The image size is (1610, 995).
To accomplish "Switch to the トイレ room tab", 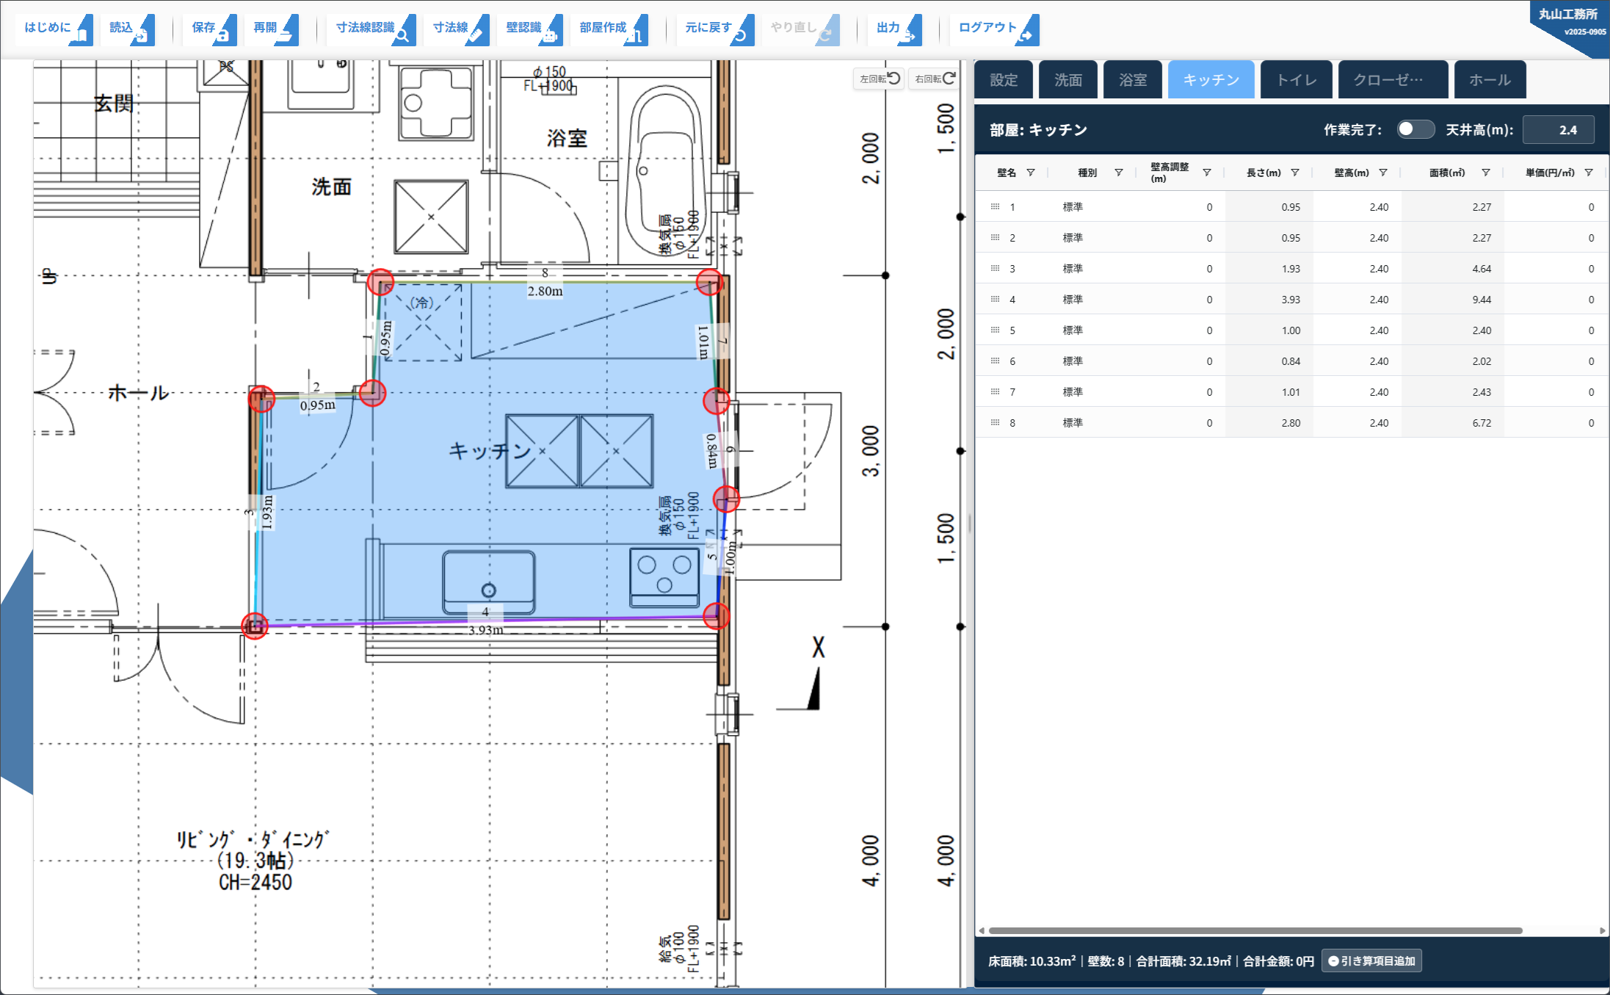I will 1296,80.
